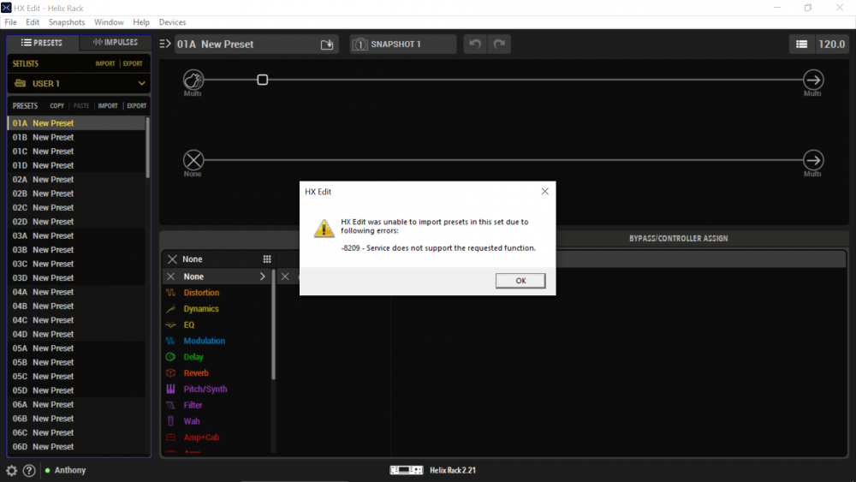This screenshot has height=482, width=856.
Task: Select the Modulation category label
Action: click(205, 341)
